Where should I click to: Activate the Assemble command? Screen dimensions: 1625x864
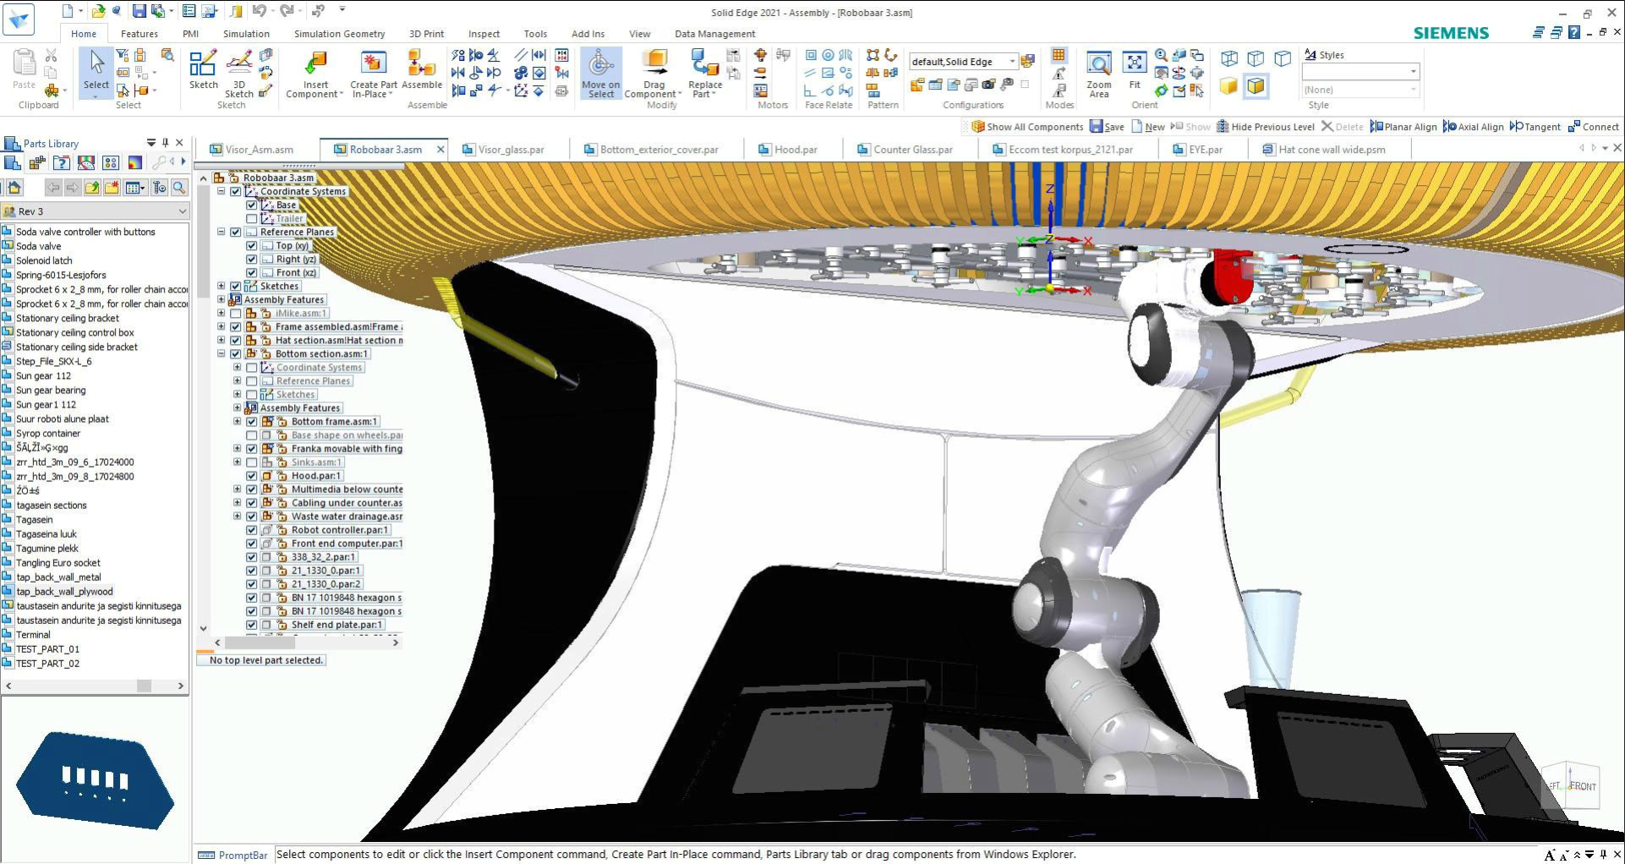(421, 69)
